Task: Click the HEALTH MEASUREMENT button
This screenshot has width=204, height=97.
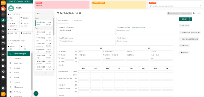Action: tap(190, 32)
